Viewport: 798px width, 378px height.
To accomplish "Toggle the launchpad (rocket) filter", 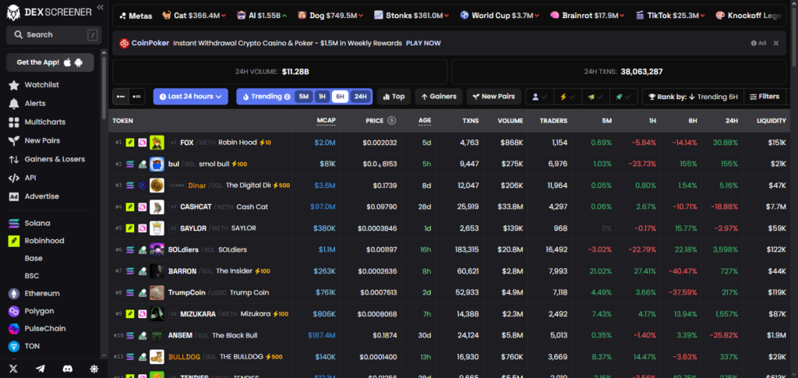I will (623, 97).
